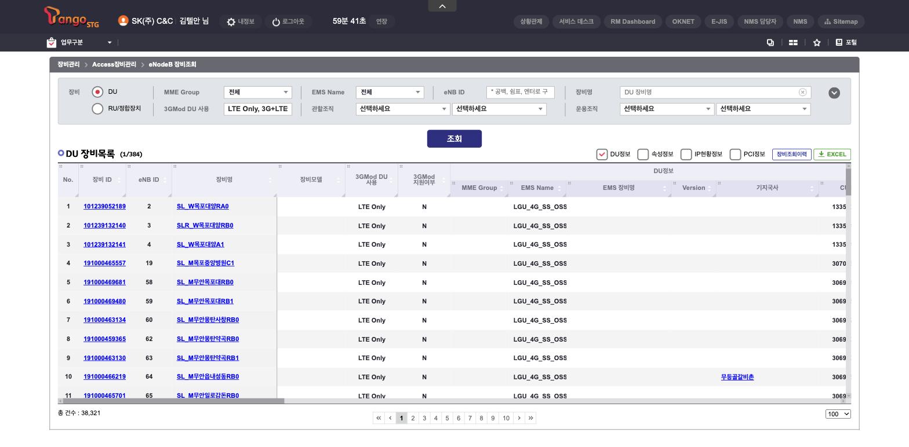The image size is (909, 447).
Task: Jump to the last page with double-right arrow
Action: 530,418
